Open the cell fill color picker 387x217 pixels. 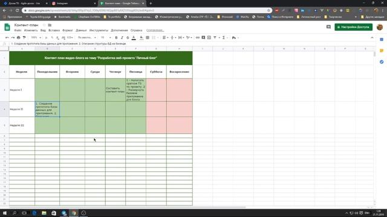141,37
